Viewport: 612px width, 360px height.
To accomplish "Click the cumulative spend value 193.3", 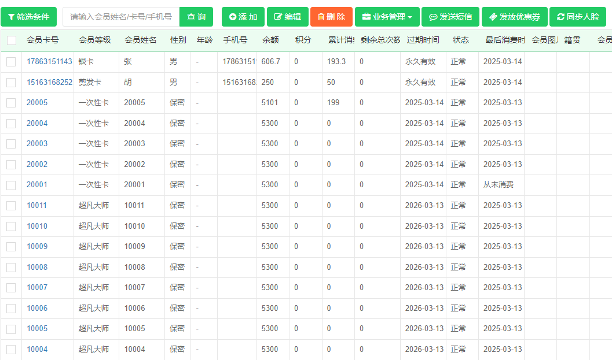I will point(336,62).
